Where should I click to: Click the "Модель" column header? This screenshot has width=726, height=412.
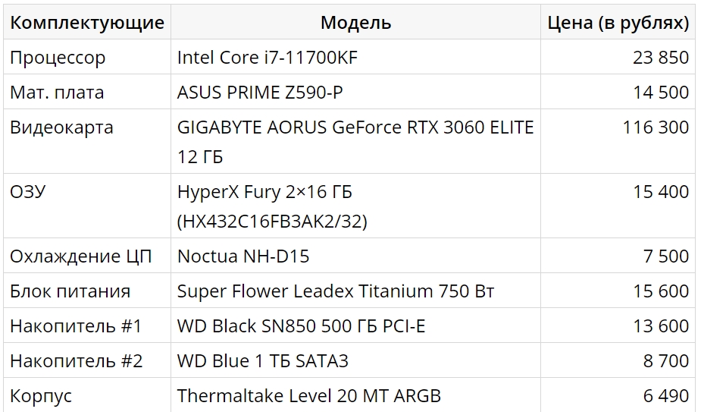pos(355,23)
